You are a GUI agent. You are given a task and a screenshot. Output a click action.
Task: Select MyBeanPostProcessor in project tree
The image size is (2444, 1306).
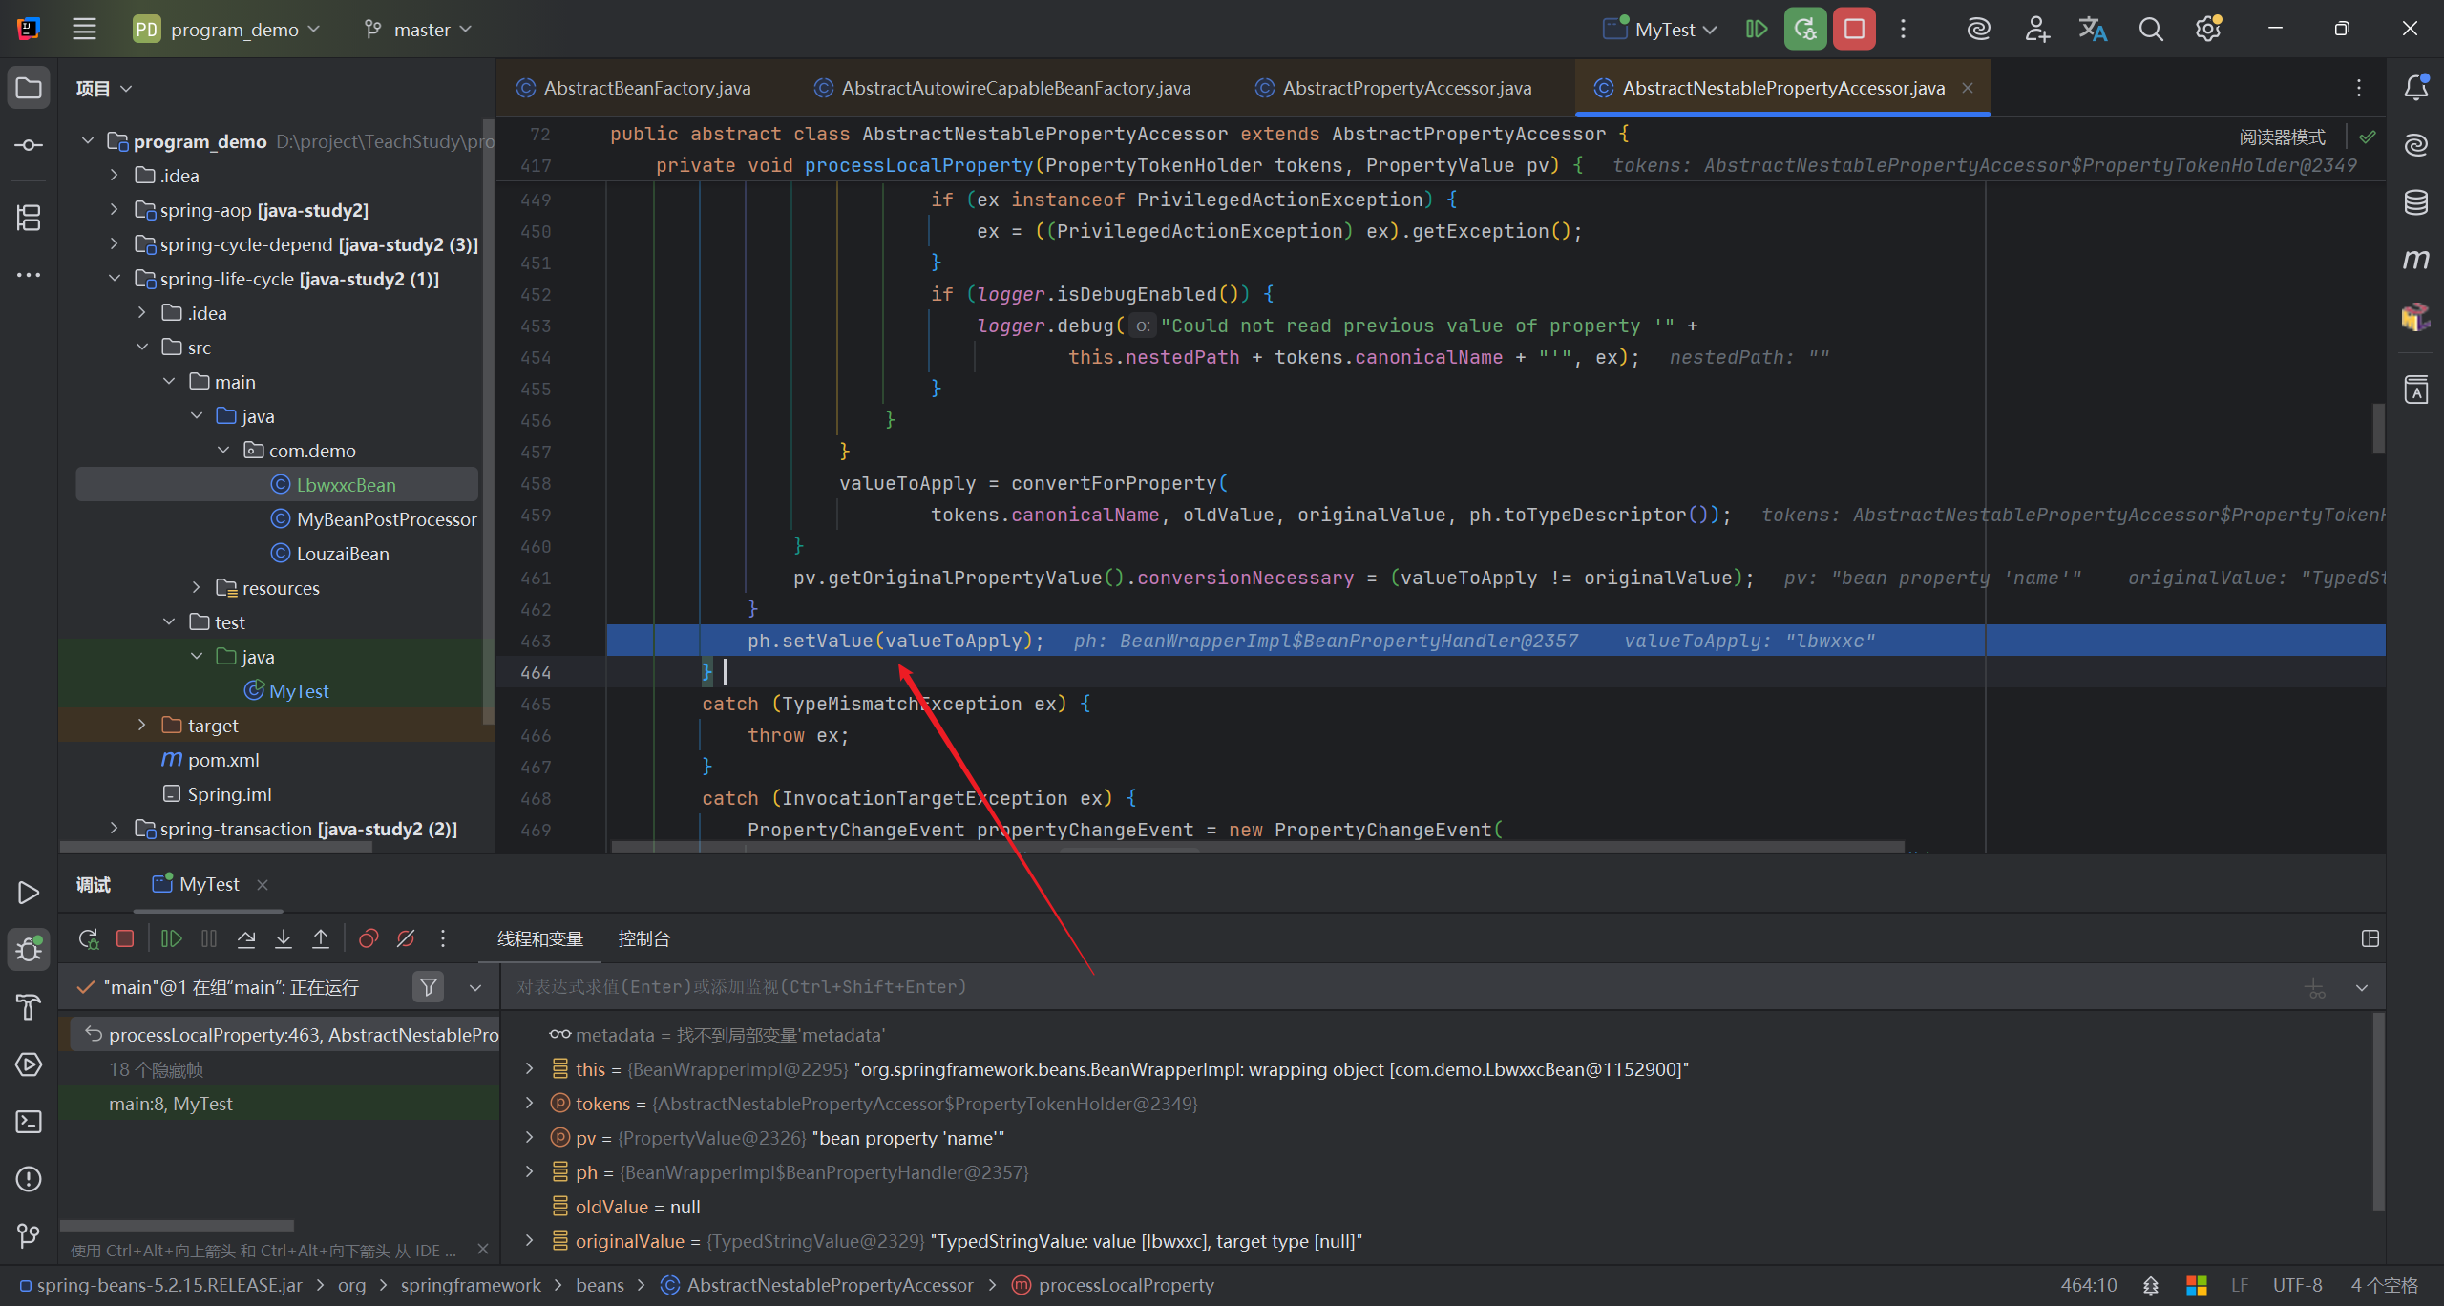click(x=386, y=519)
